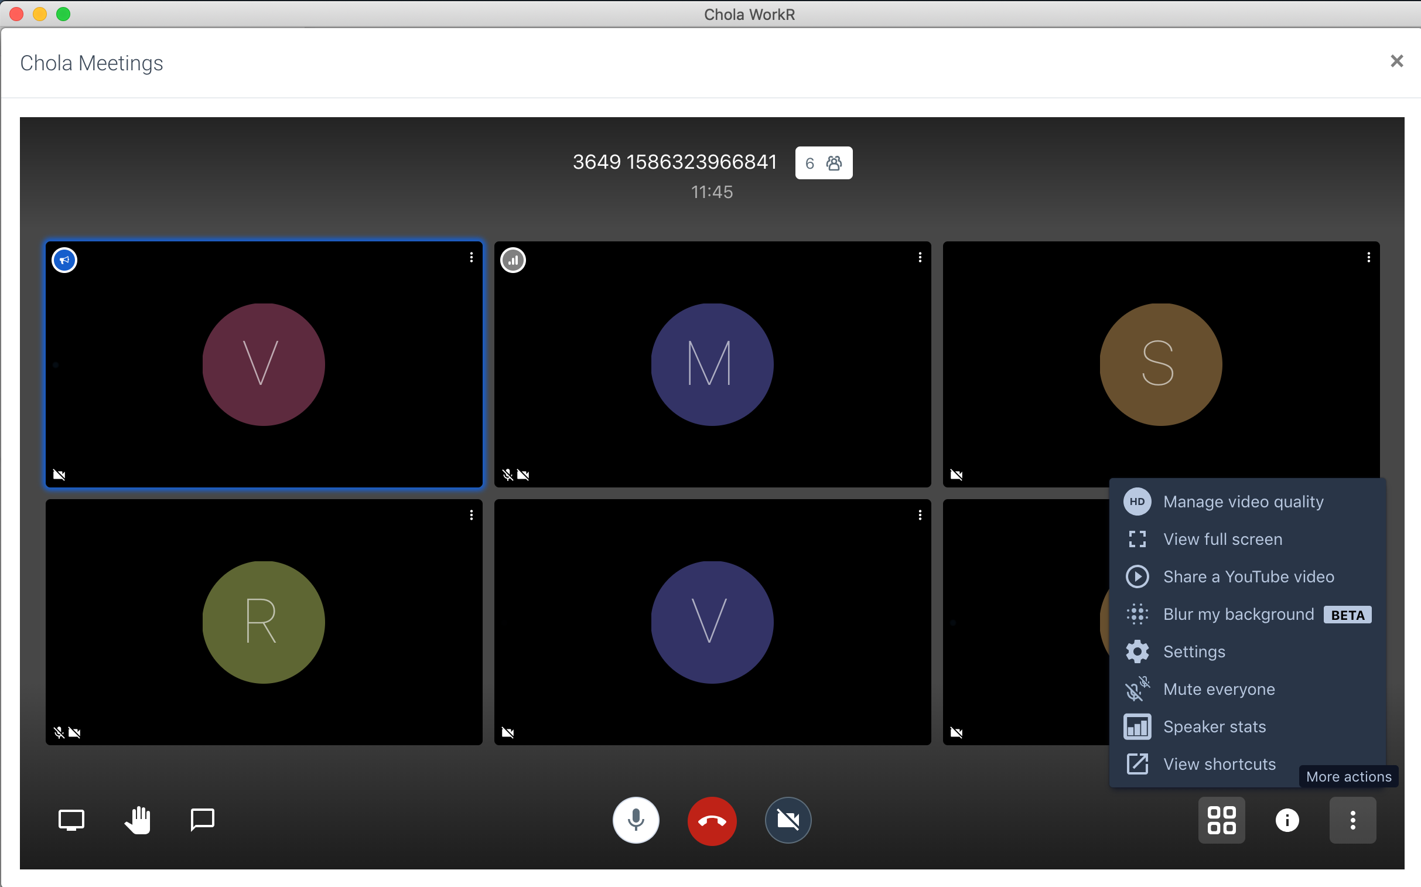Click the full screen corners icon
Viewport: 1421px width, 887px height.
pos(1136,539)
